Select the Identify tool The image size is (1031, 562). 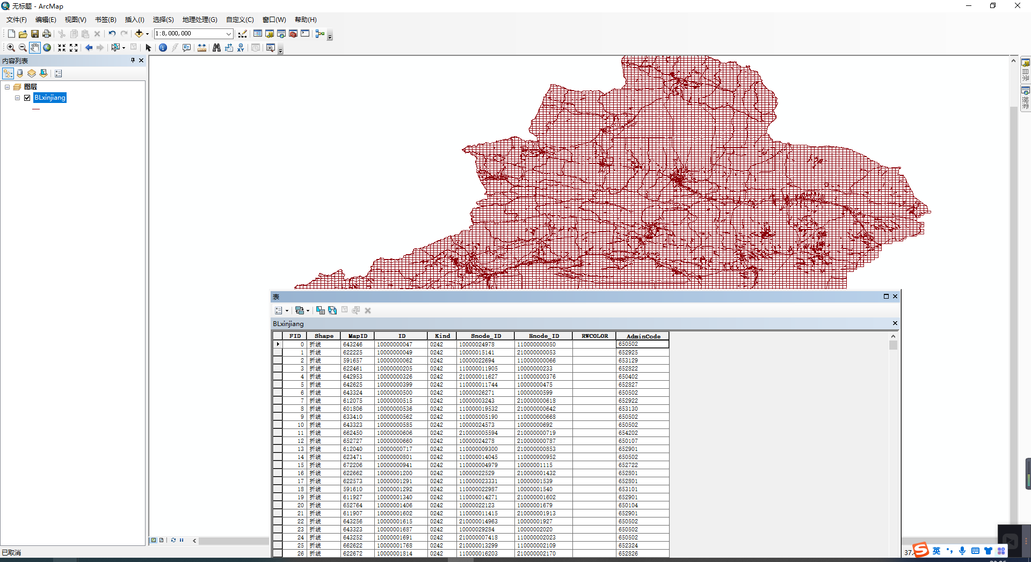[x=163, y=47]
